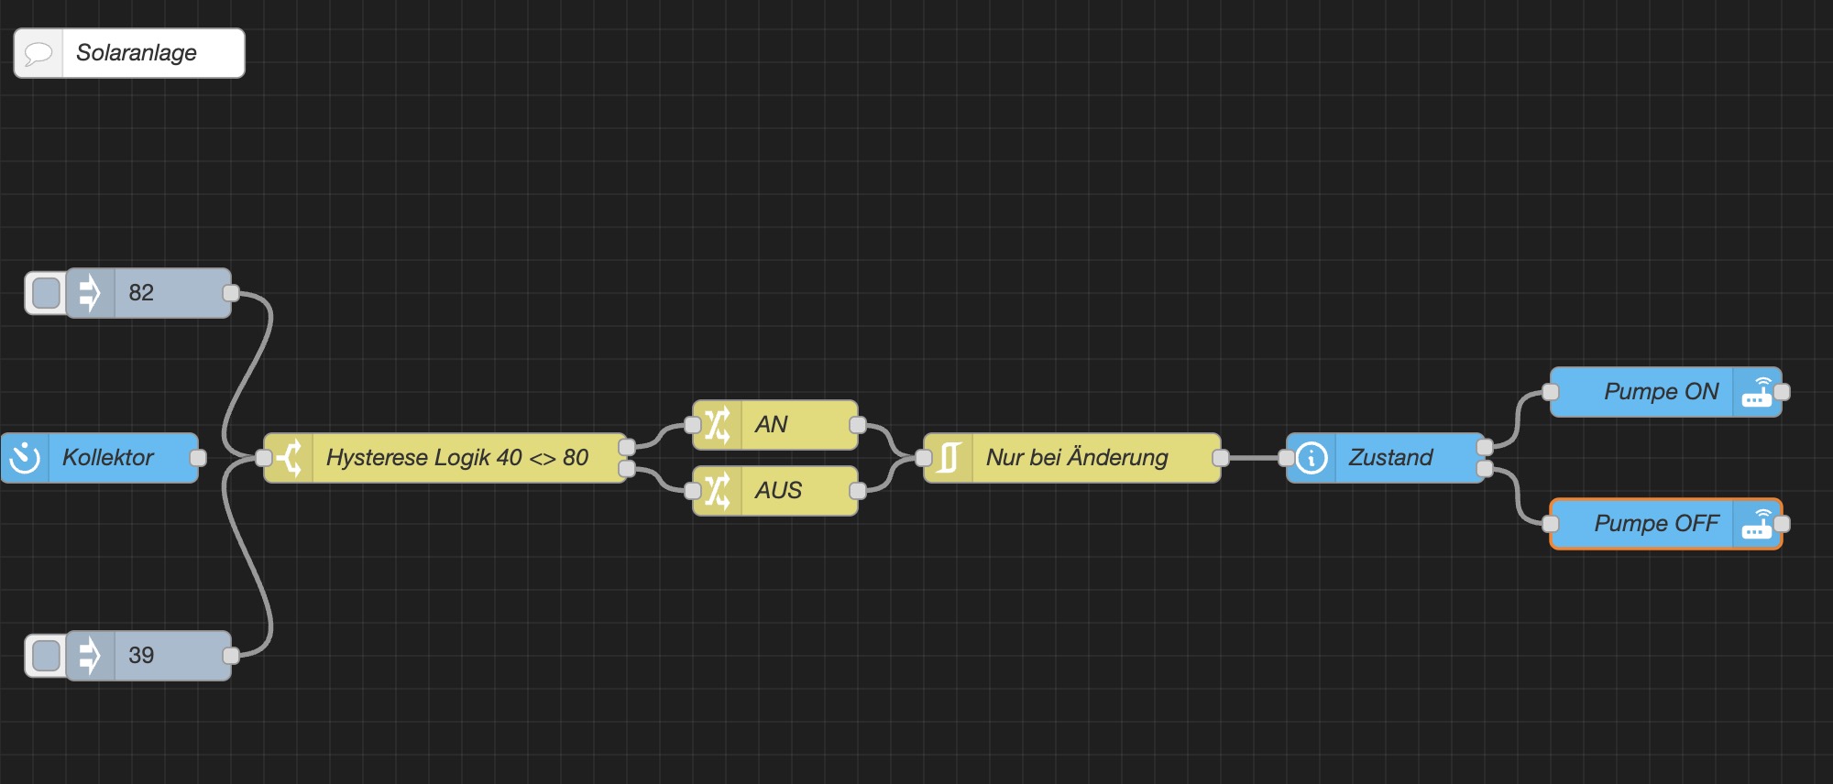Viewport: 1833px width, 784px height.
Task: Click the shuffle icon on AUS change node
Action: pos(718,491)
